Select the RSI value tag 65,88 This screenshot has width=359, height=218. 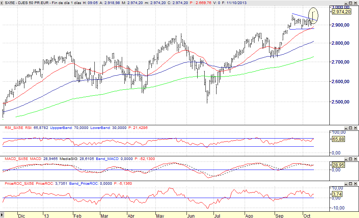coord(338,139)
